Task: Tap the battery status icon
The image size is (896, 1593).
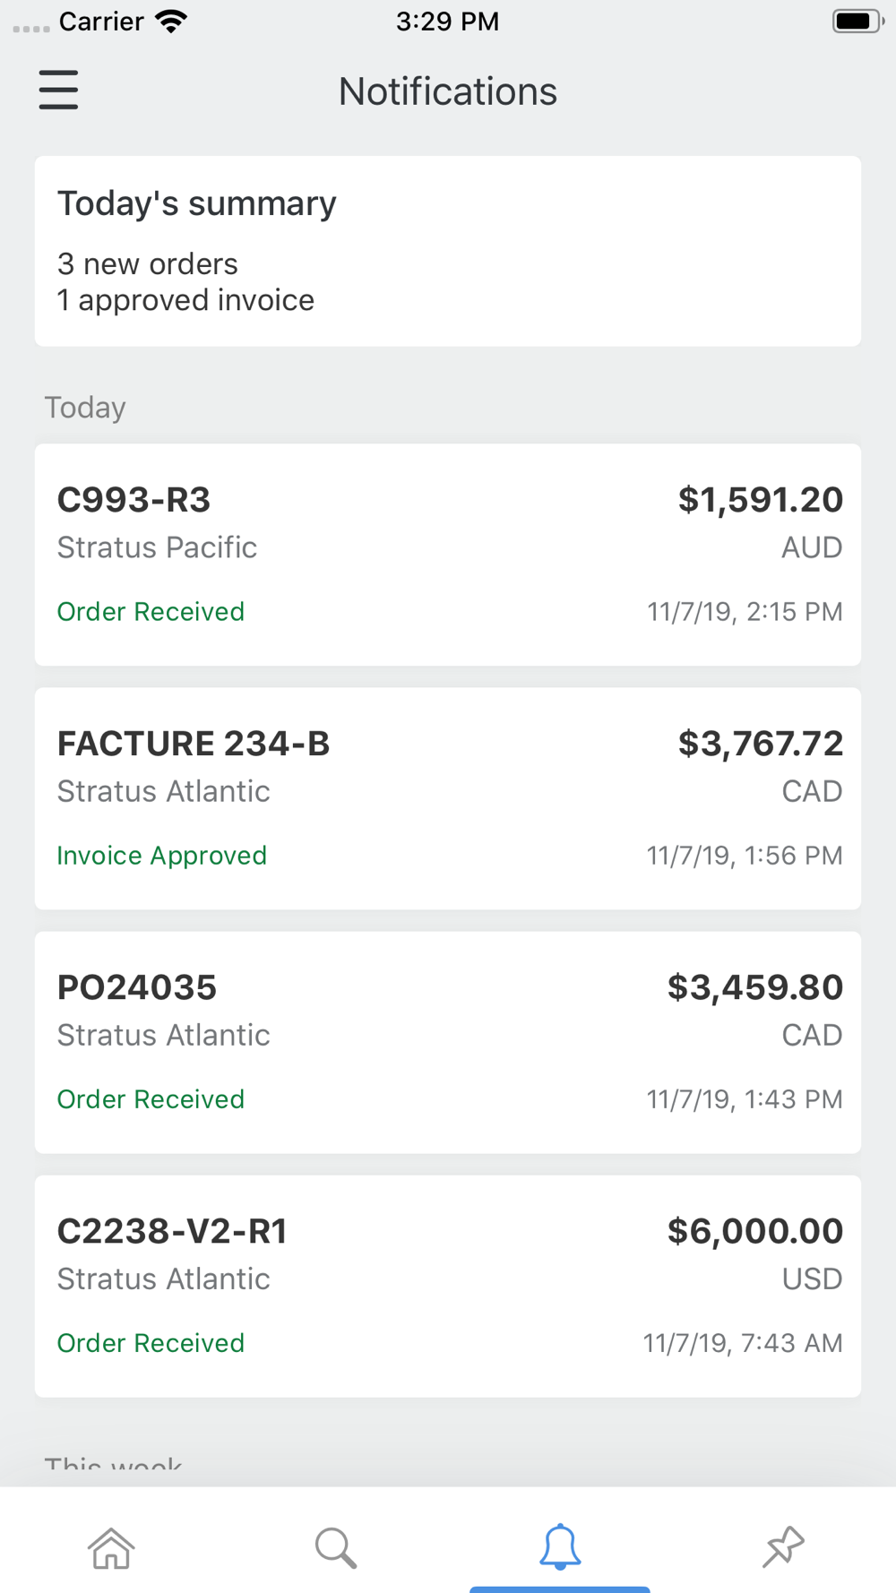Action: (857, 22)
